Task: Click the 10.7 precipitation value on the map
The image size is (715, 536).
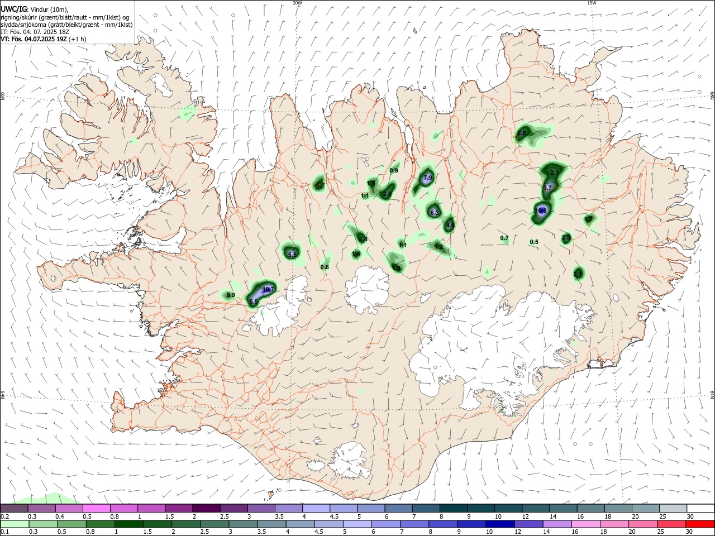Action: pos(268,289)
